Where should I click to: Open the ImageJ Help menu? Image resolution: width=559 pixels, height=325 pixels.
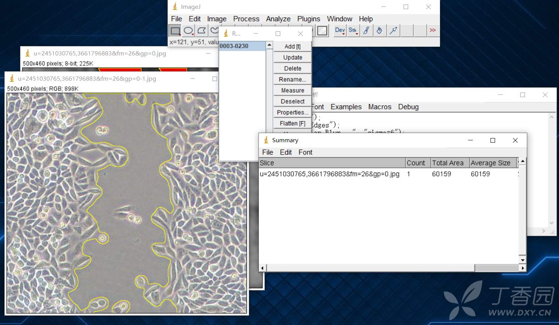pyautogui.click(x=366, y=19)
